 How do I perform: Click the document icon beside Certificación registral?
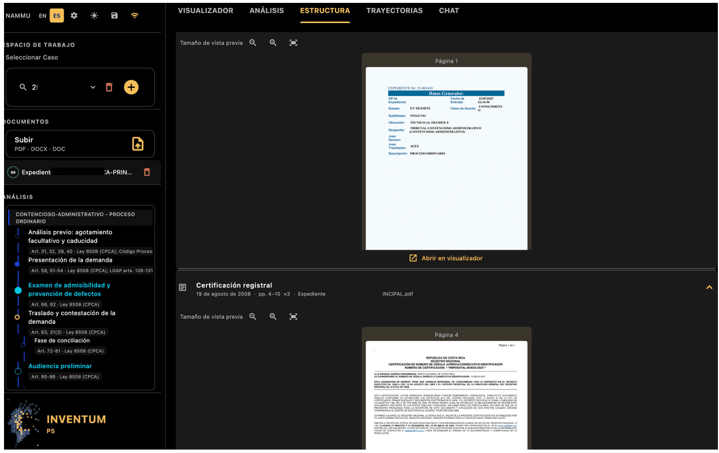tap(183, 288)
